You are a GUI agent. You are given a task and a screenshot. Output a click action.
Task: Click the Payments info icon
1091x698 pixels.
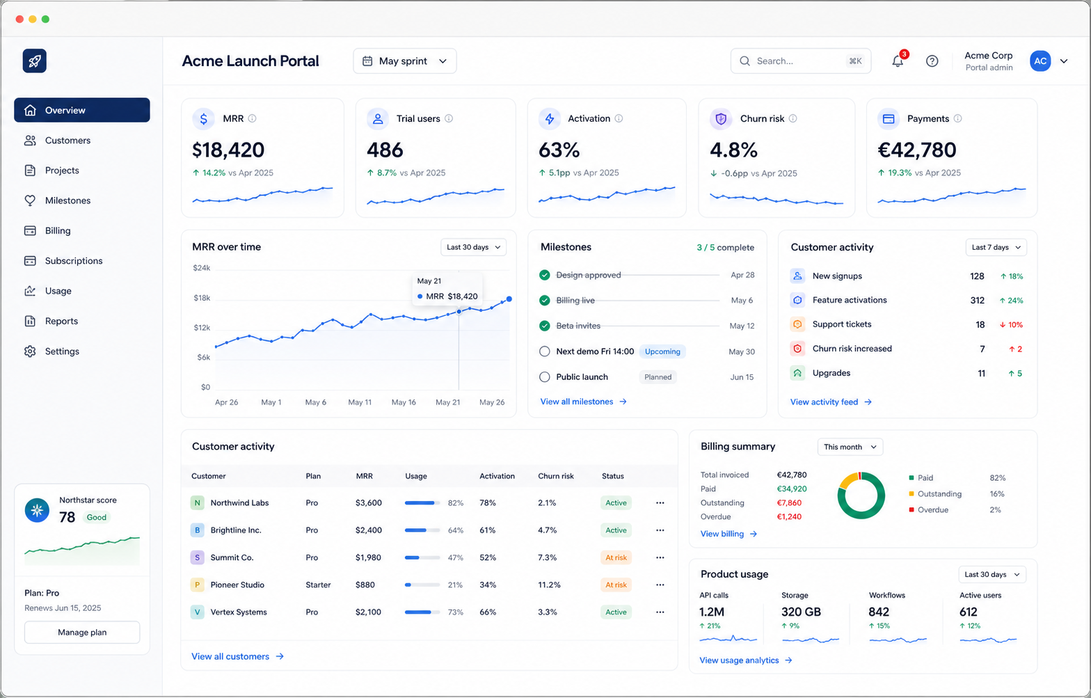coord(957,118)
